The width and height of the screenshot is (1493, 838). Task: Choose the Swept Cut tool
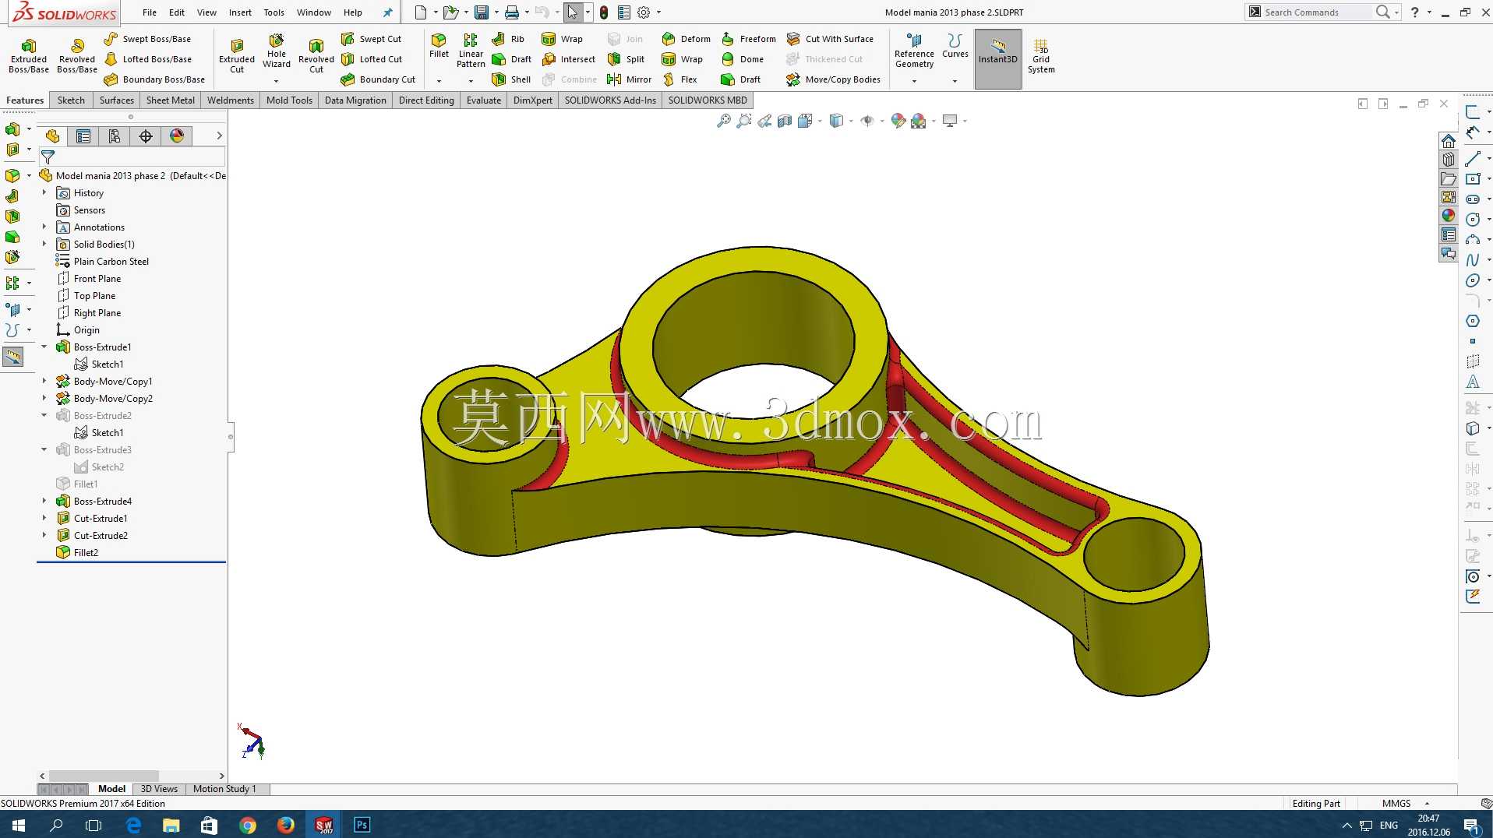click(371, 39)
